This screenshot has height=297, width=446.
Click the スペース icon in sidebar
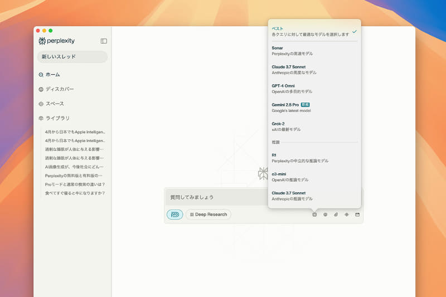pyautogui.click(x=41, y=104)
